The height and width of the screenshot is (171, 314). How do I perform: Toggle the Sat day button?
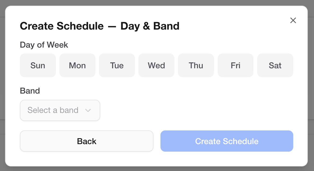pyautogui.click(x=275, y=65)
